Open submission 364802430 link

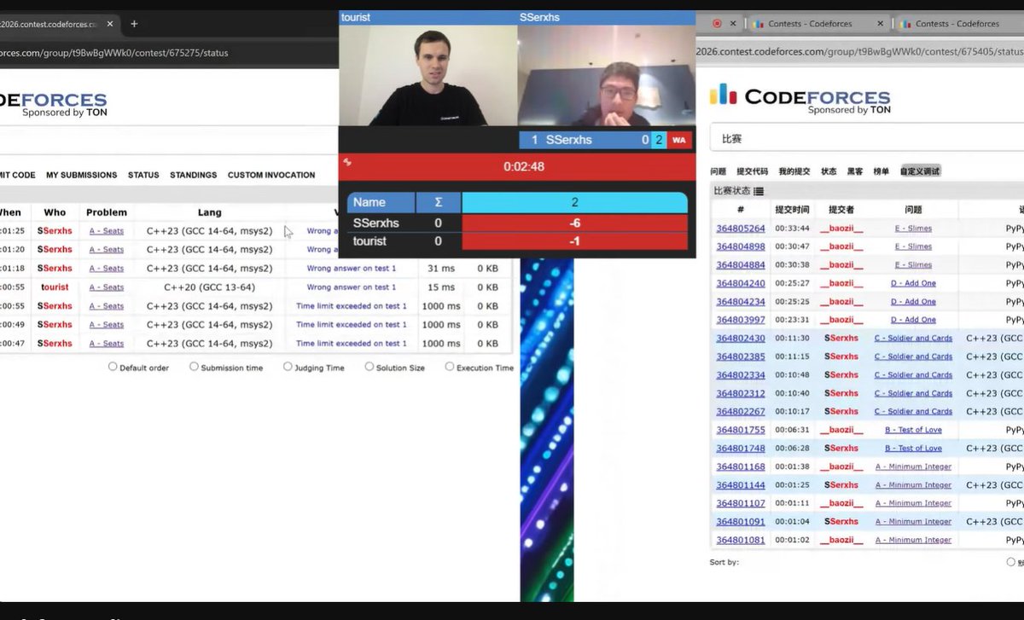pos(741,339)
